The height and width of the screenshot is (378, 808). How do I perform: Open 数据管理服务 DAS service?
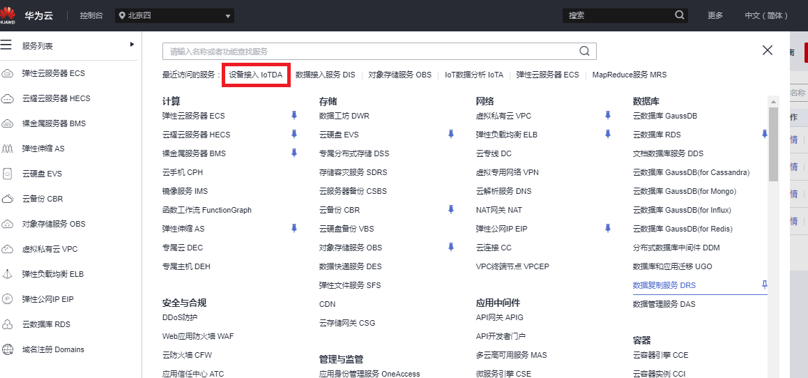[664, 304]
